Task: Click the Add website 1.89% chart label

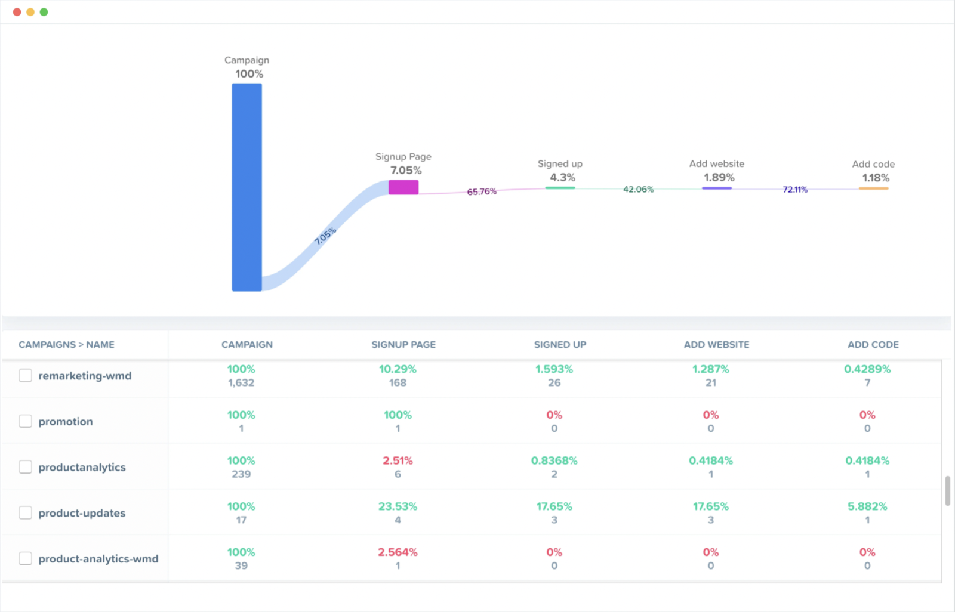Action: pos(717,171)
